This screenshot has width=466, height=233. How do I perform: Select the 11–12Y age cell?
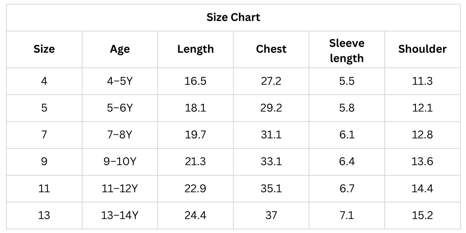pyautogui.click(x=120, y=188)
